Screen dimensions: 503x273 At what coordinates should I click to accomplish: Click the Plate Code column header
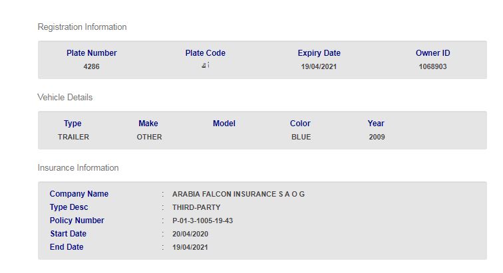click(x=206, y=53)
